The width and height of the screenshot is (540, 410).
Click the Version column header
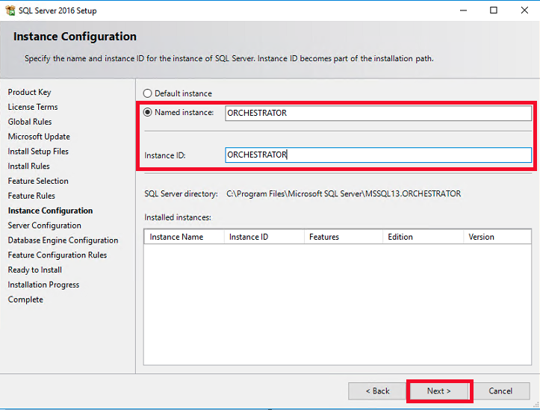497,237
